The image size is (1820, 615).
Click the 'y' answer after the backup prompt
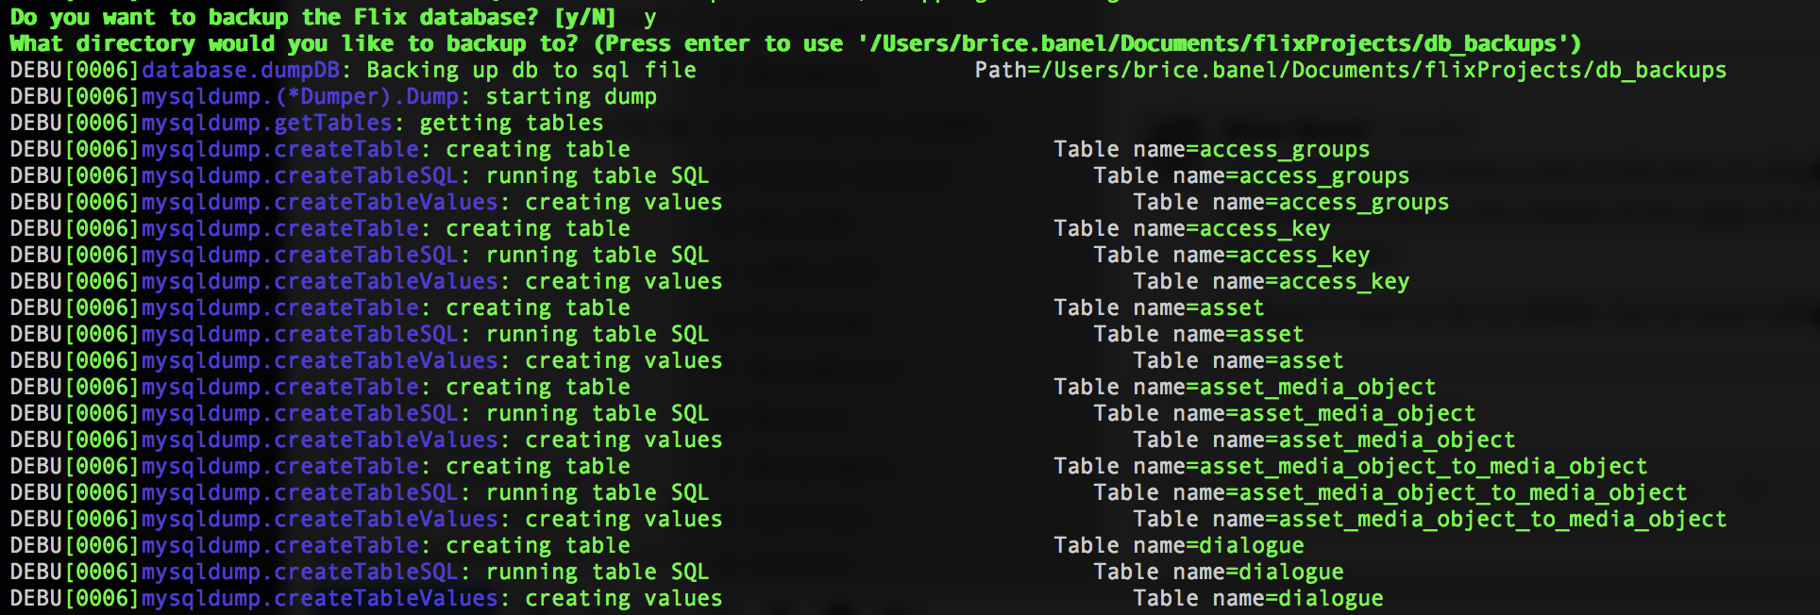[649, 17]
